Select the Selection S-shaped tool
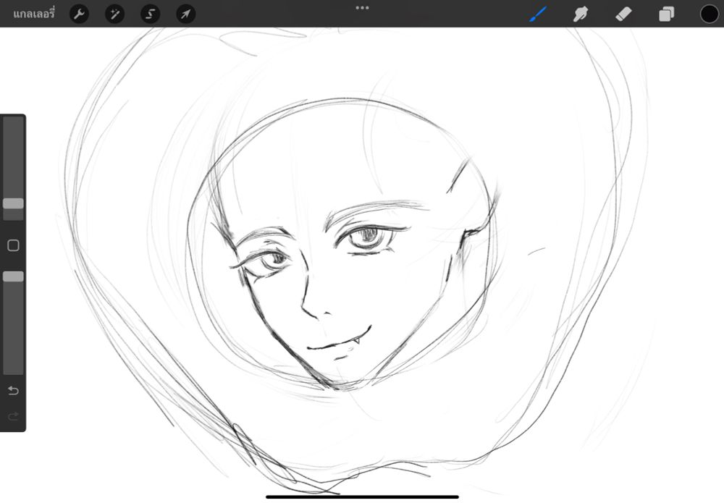Screen dimensions: 724x503 coord(150,14)
